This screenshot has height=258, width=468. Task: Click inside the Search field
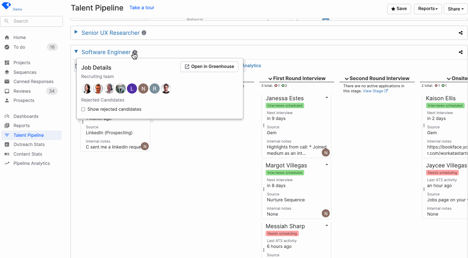pyautogui.click(x=31, y=21)
